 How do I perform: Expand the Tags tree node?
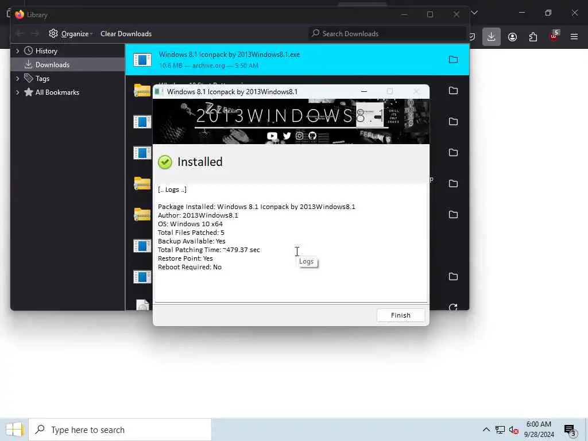click(18, 78)
